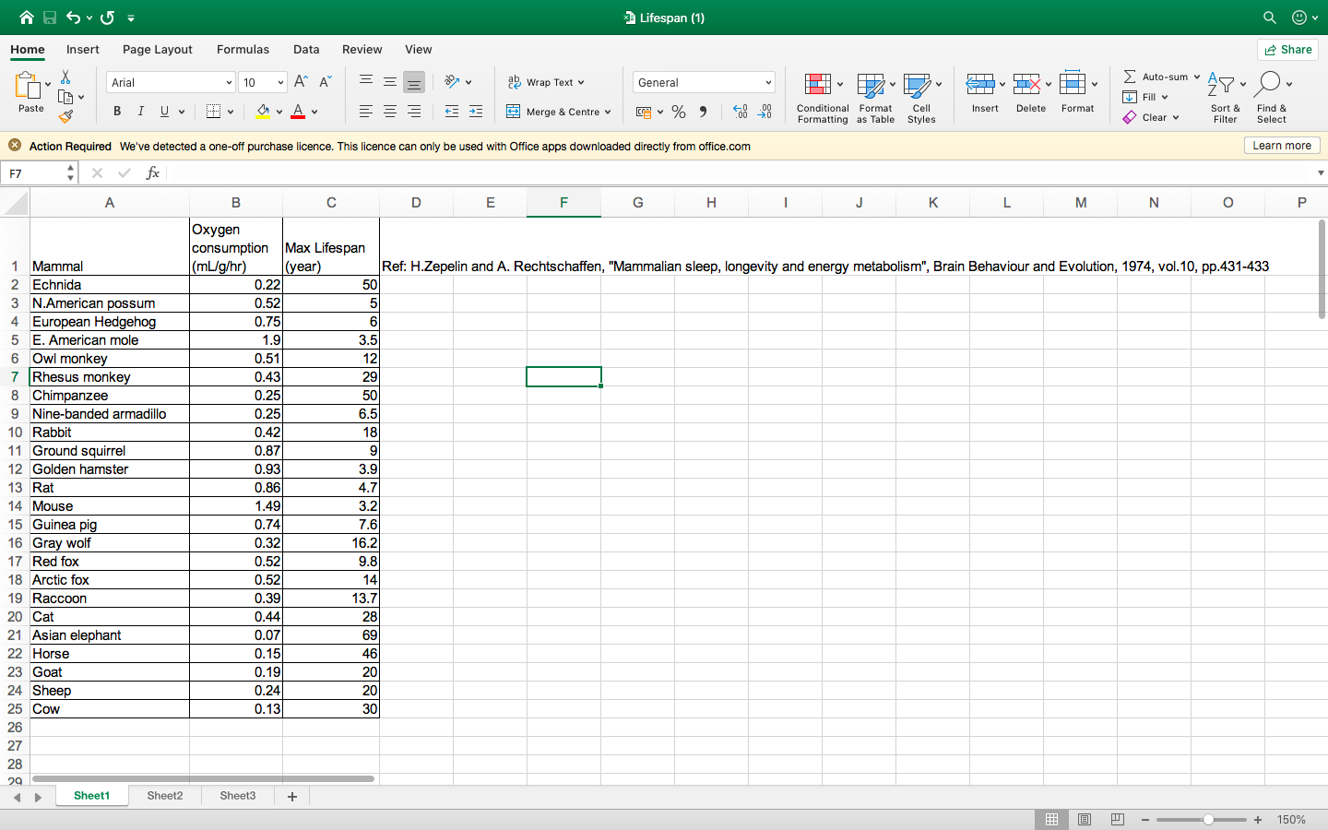Viewport: 1328px width, 830px height.
Task: Open the Insert ribbon tab
Action: pyautogui.click(x=82, y=49)
